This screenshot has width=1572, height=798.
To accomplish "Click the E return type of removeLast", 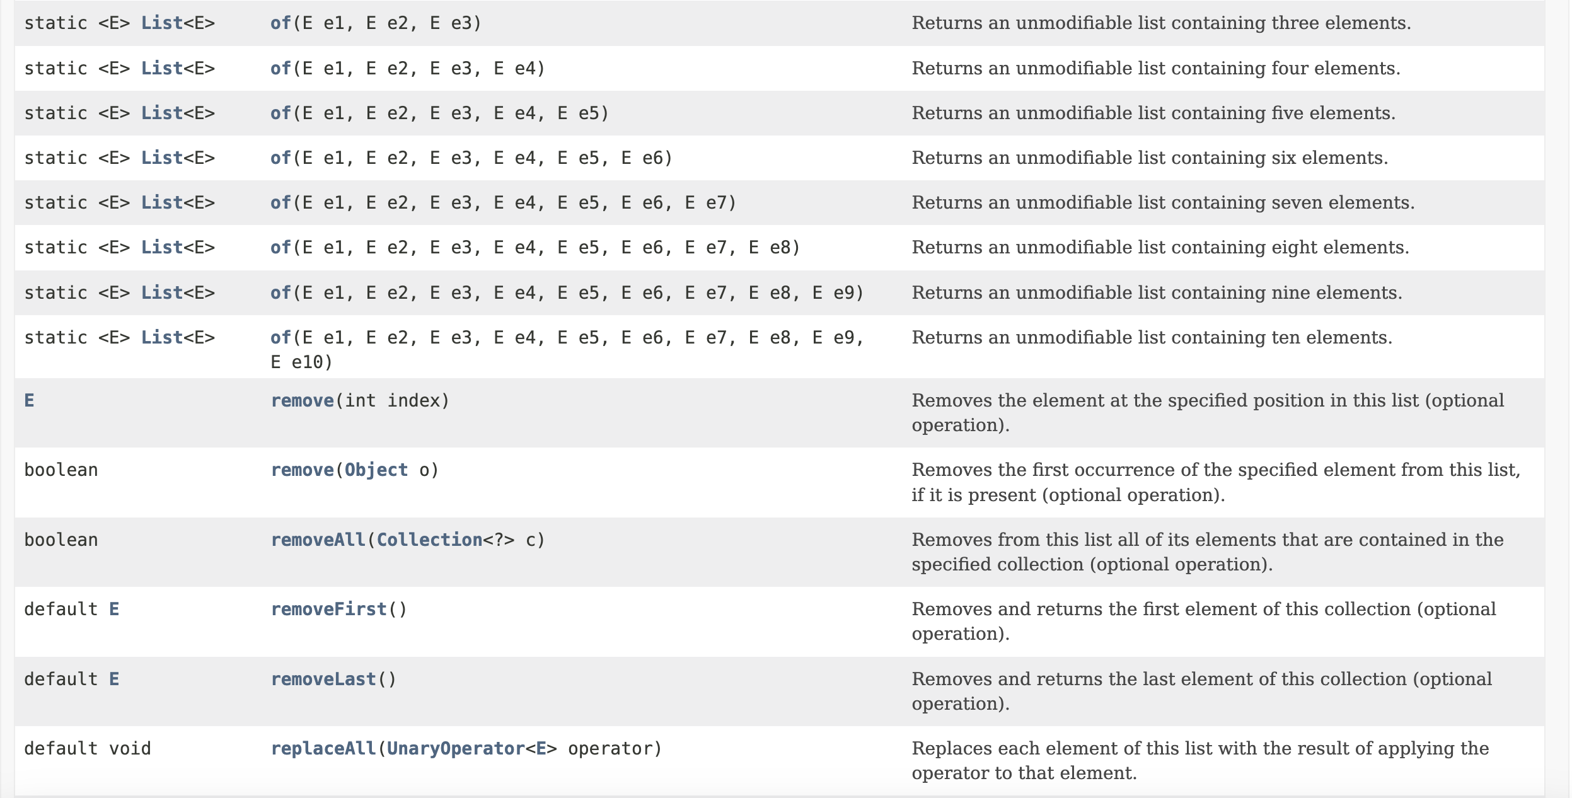I will 114,679.
